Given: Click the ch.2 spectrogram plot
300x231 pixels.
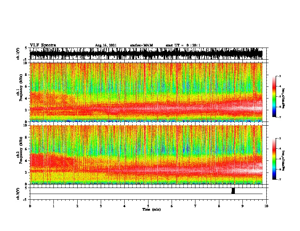Looking at the screenshot, I should [146, 155].
